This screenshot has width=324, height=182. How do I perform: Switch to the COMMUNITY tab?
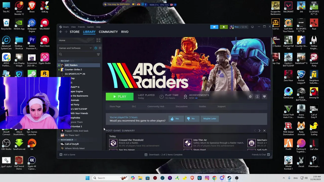click(x=108, y=32)
